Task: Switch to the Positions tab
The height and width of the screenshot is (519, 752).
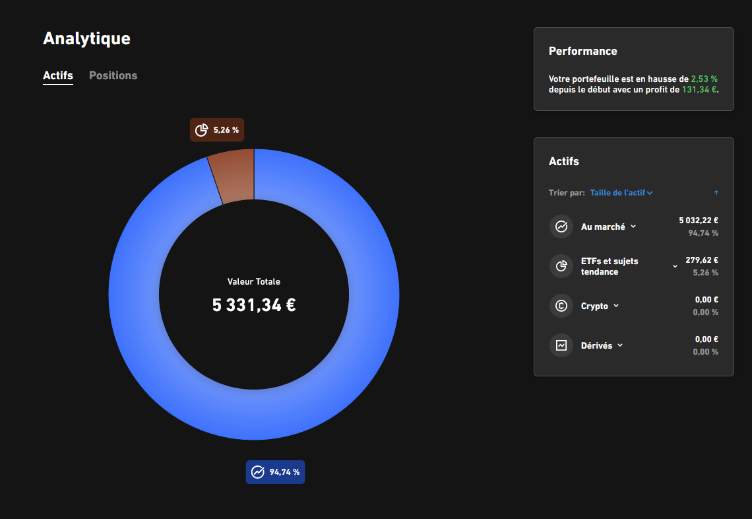Action: click(x=113, y=75)
